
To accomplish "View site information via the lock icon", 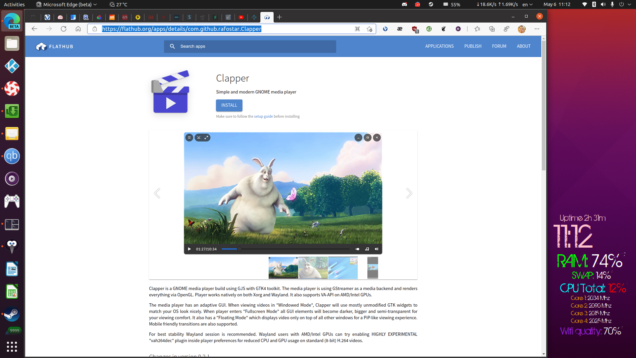I will tap(95, 29).
